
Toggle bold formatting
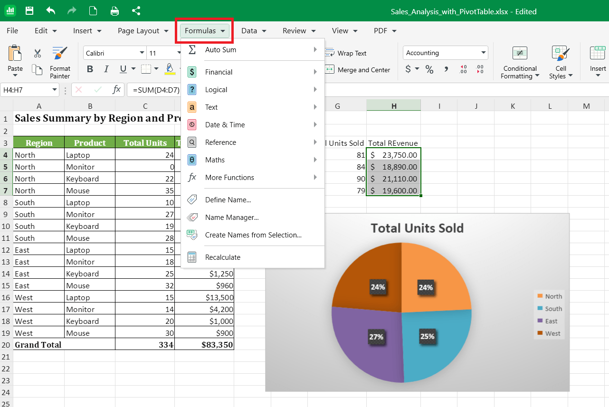coord(90,69)
